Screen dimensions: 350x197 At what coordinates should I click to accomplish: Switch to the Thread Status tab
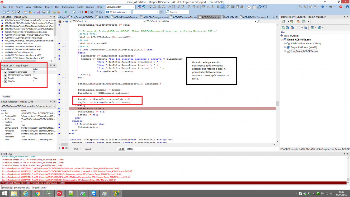39,187
